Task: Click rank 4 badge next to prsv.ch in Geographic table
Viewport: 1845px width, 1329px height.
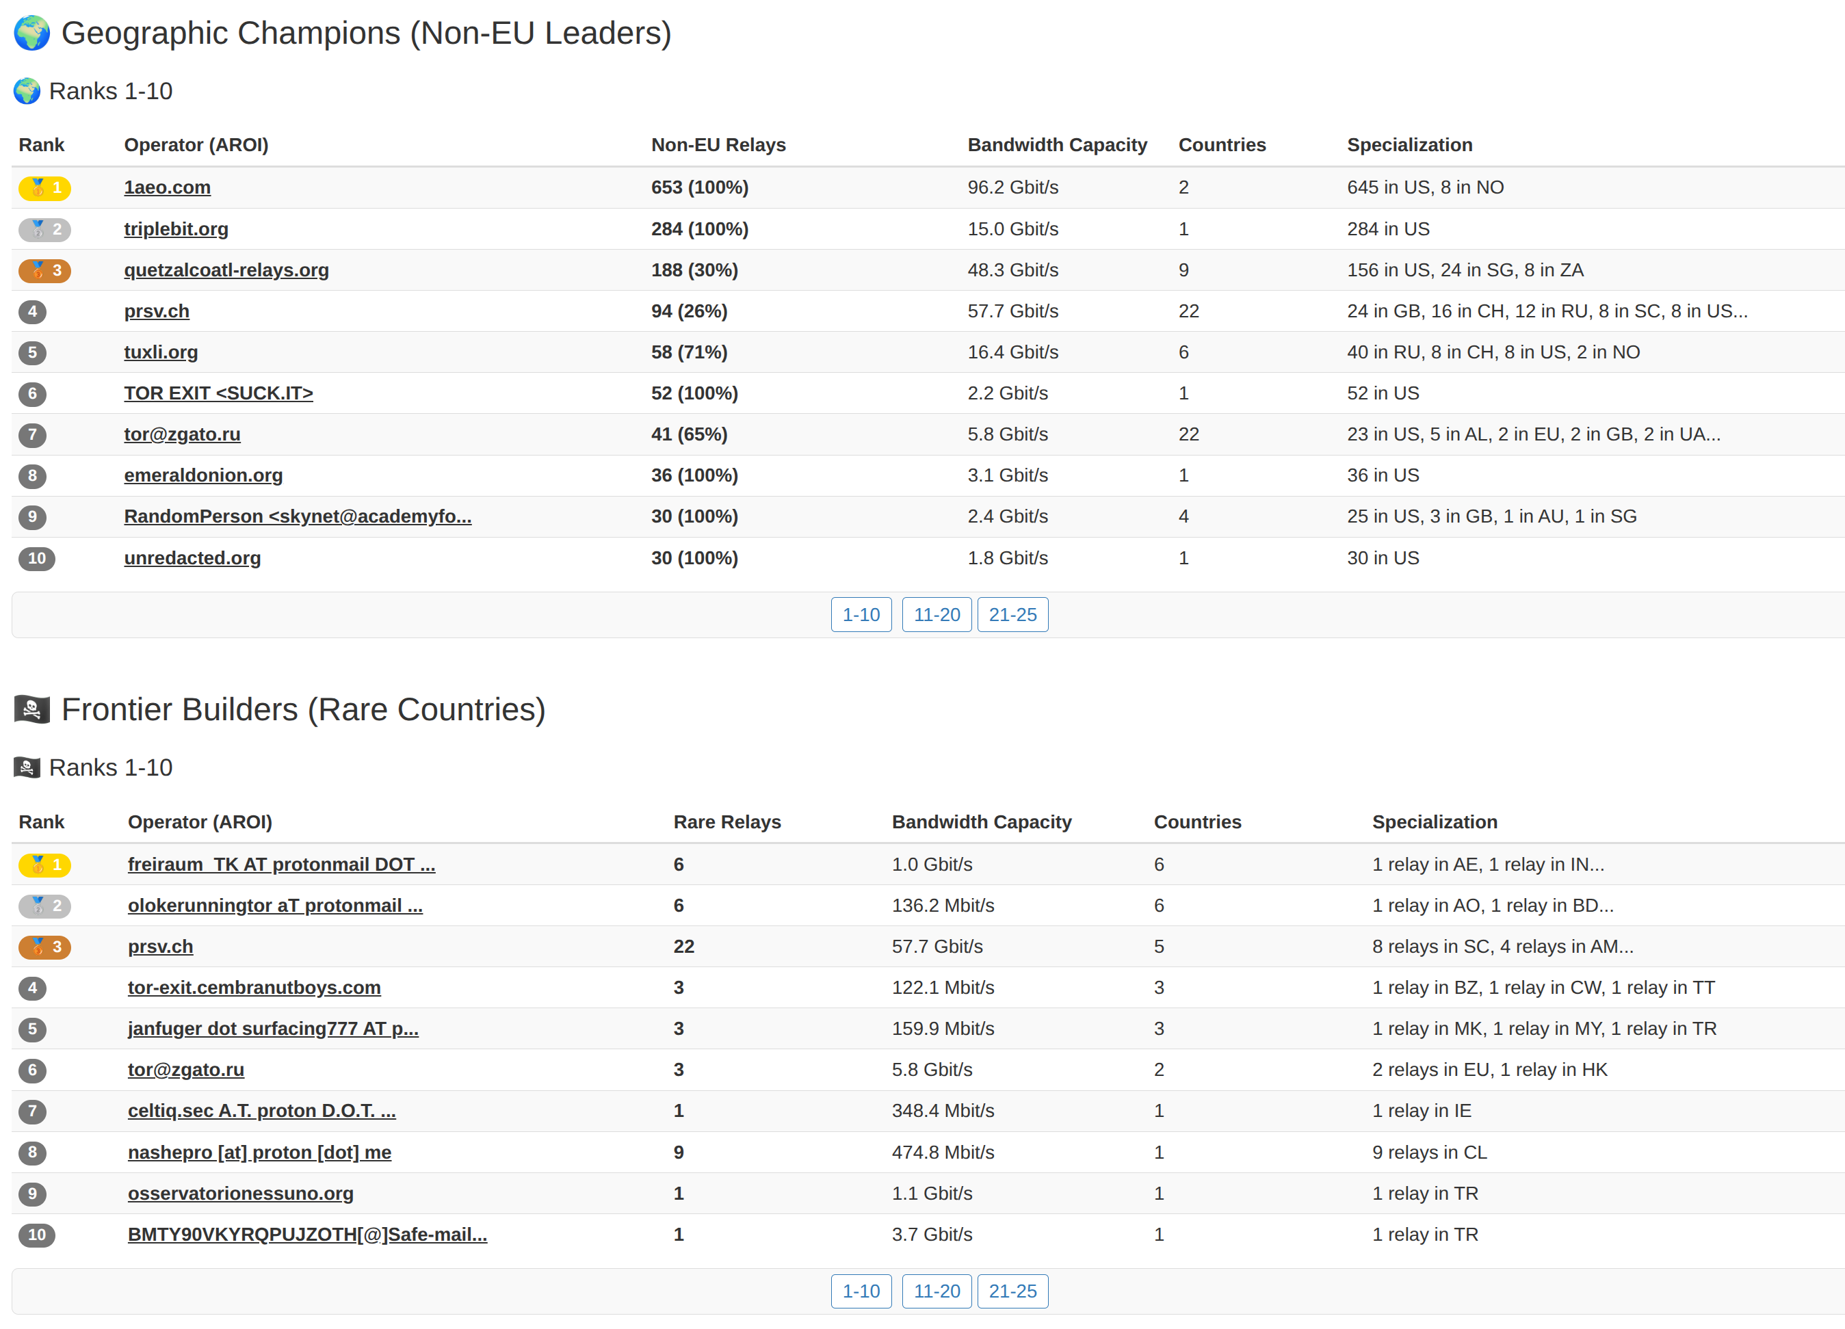Action: (33, 311)
